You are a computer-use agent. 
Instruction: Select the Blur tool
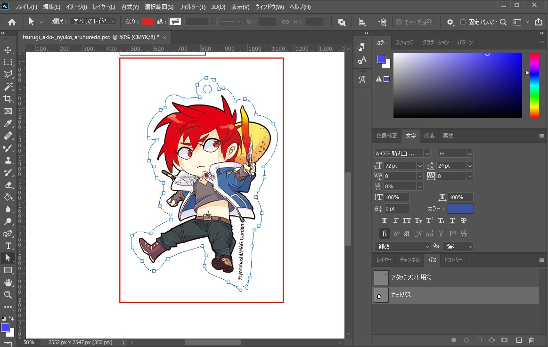[8, 209]
